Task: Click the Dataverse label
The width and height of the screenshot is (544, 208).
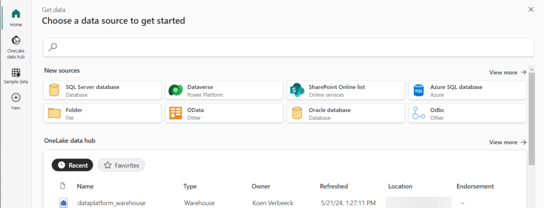Action: 200,87
